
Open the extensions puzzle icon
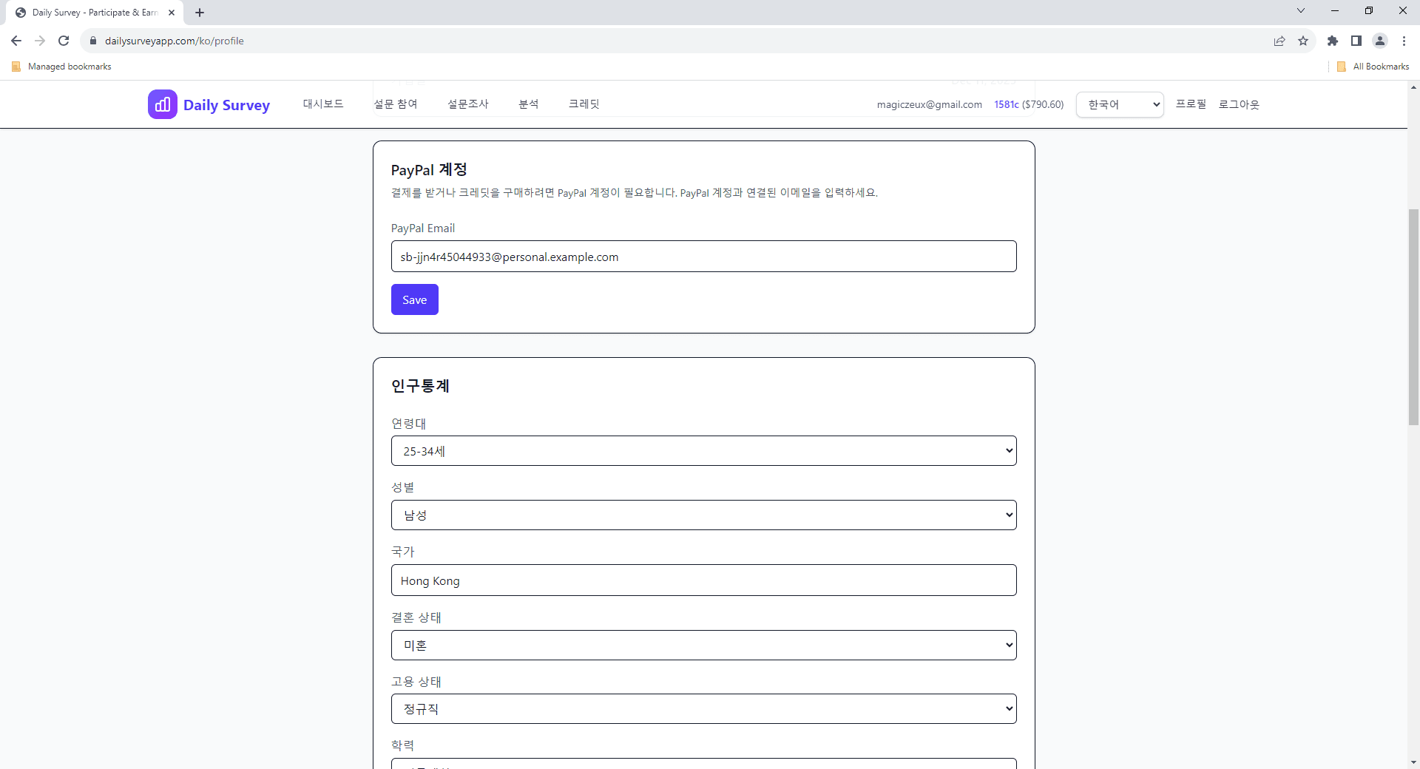pyautogui.click(x=1333, y=41)
